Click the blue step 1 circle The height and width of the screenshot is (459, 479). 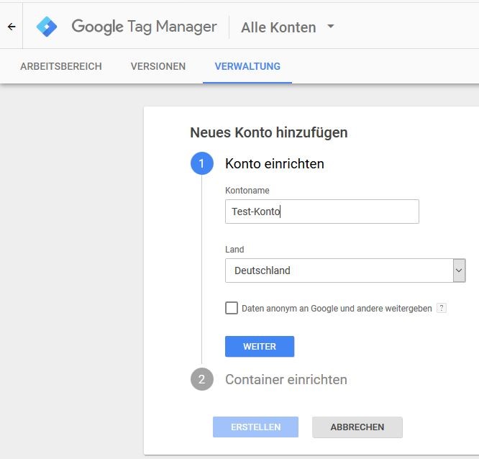(x=201, y=163)
